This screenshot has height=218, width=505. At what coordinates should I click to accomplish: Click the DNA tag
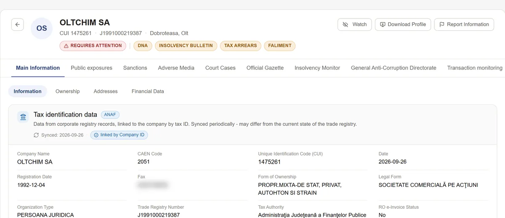coord(143,45)
